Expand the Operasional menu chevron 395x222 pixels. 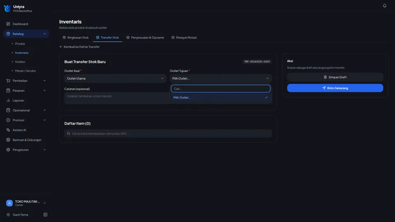(x=44, y=110)
